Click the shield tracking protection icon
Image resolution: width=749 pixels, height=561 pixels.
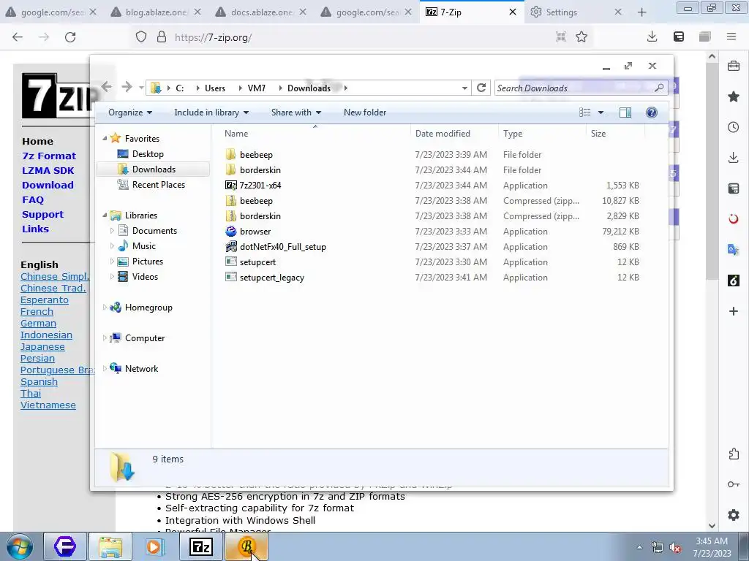click(x=141, y=37)
